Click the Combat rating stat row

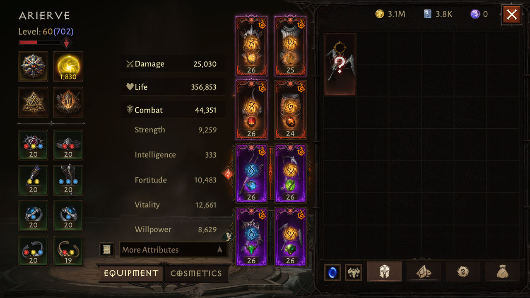pos(173,110)
